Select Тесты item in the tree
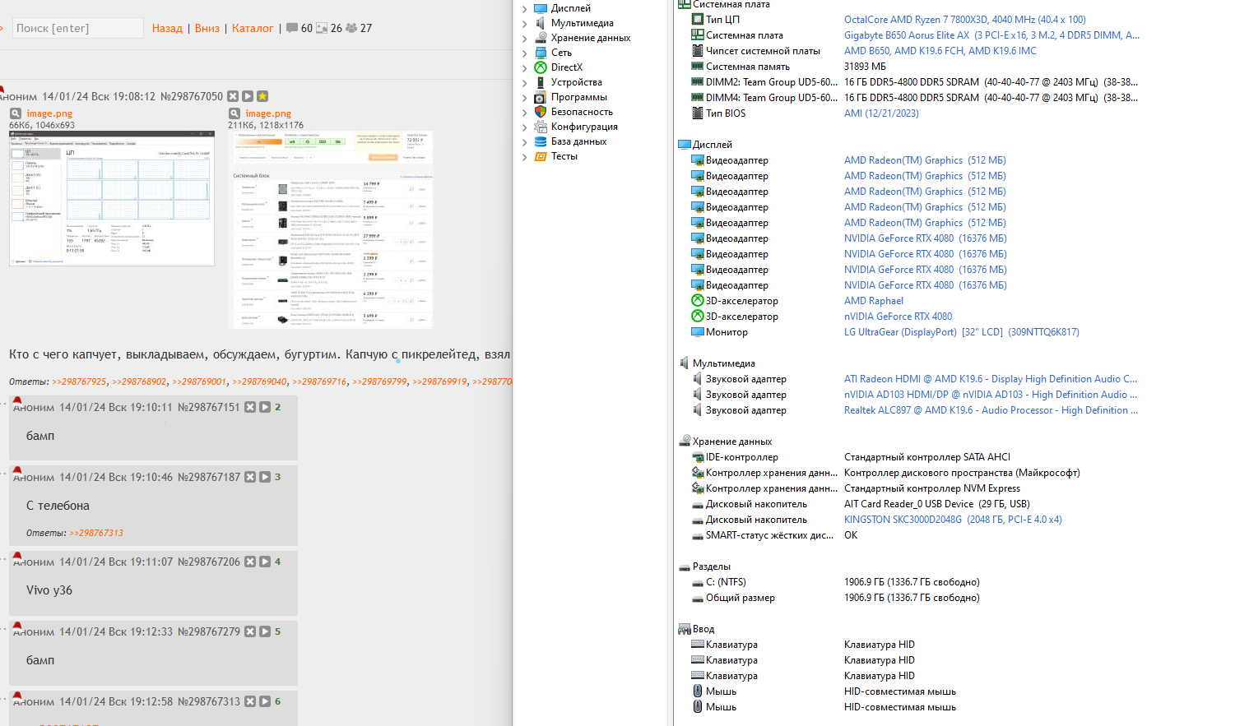The height and width of the screenshot is (726, 1235). 564,156
